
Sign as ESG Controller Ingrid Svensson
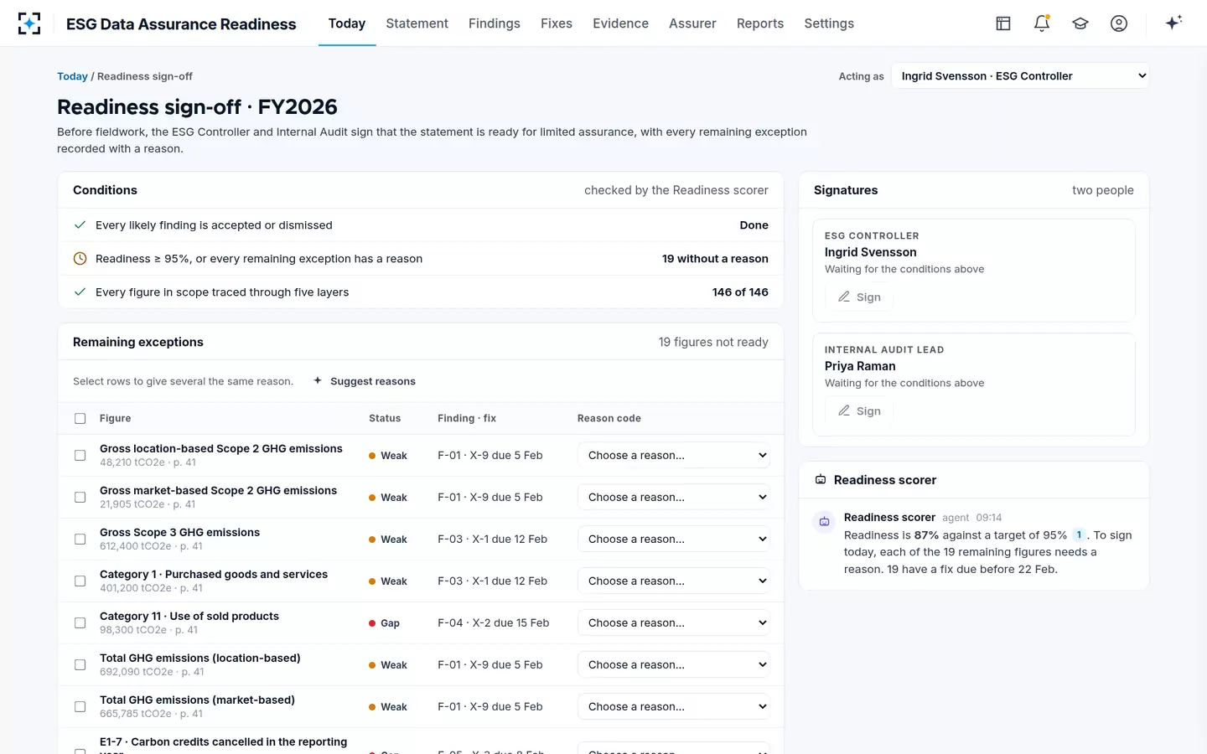point(859,297)
